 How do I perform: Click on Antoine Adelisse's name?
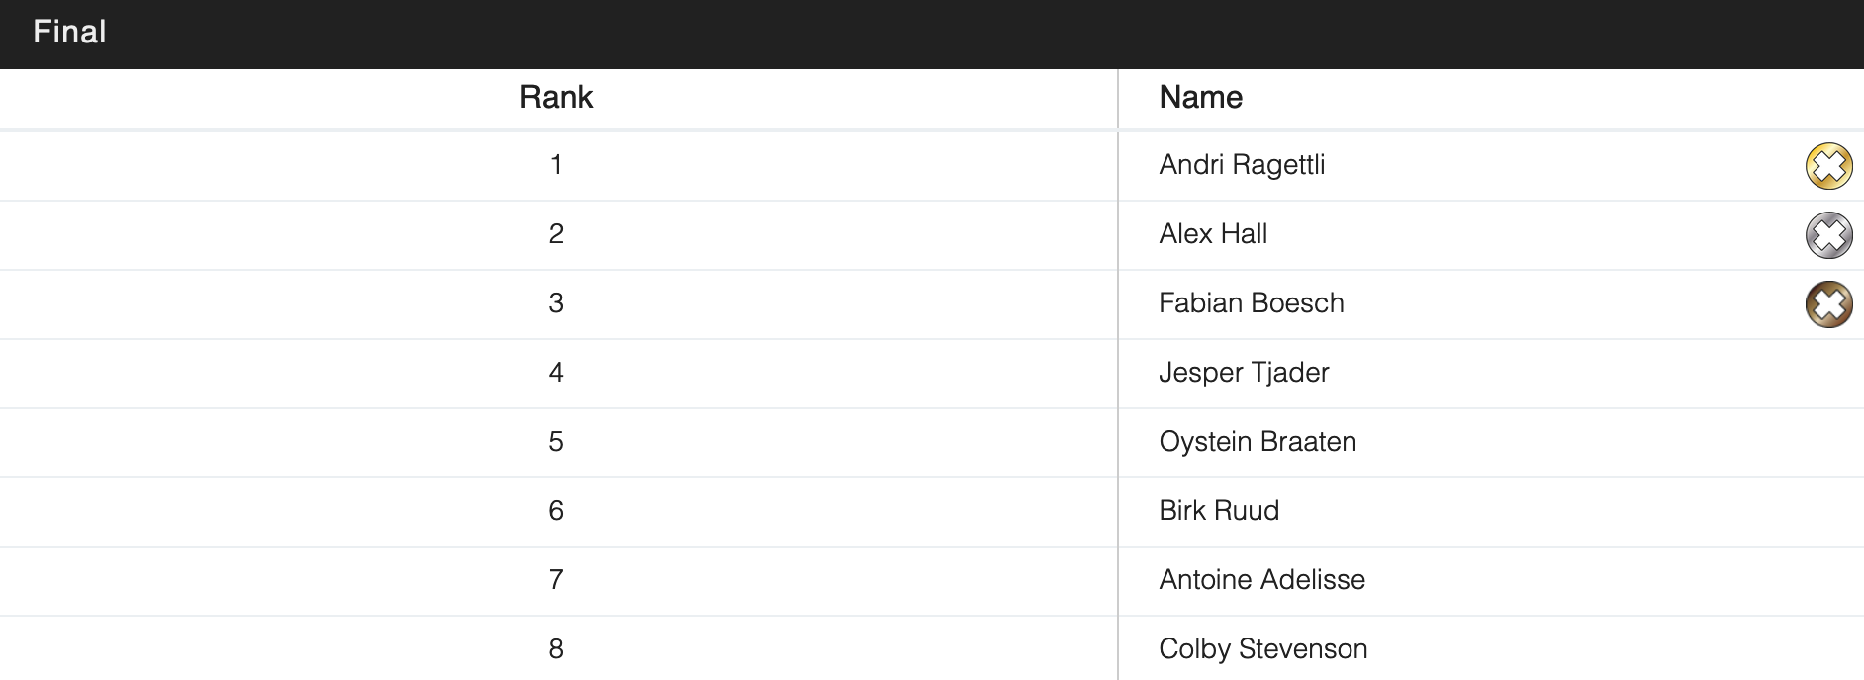point(1261,580)
